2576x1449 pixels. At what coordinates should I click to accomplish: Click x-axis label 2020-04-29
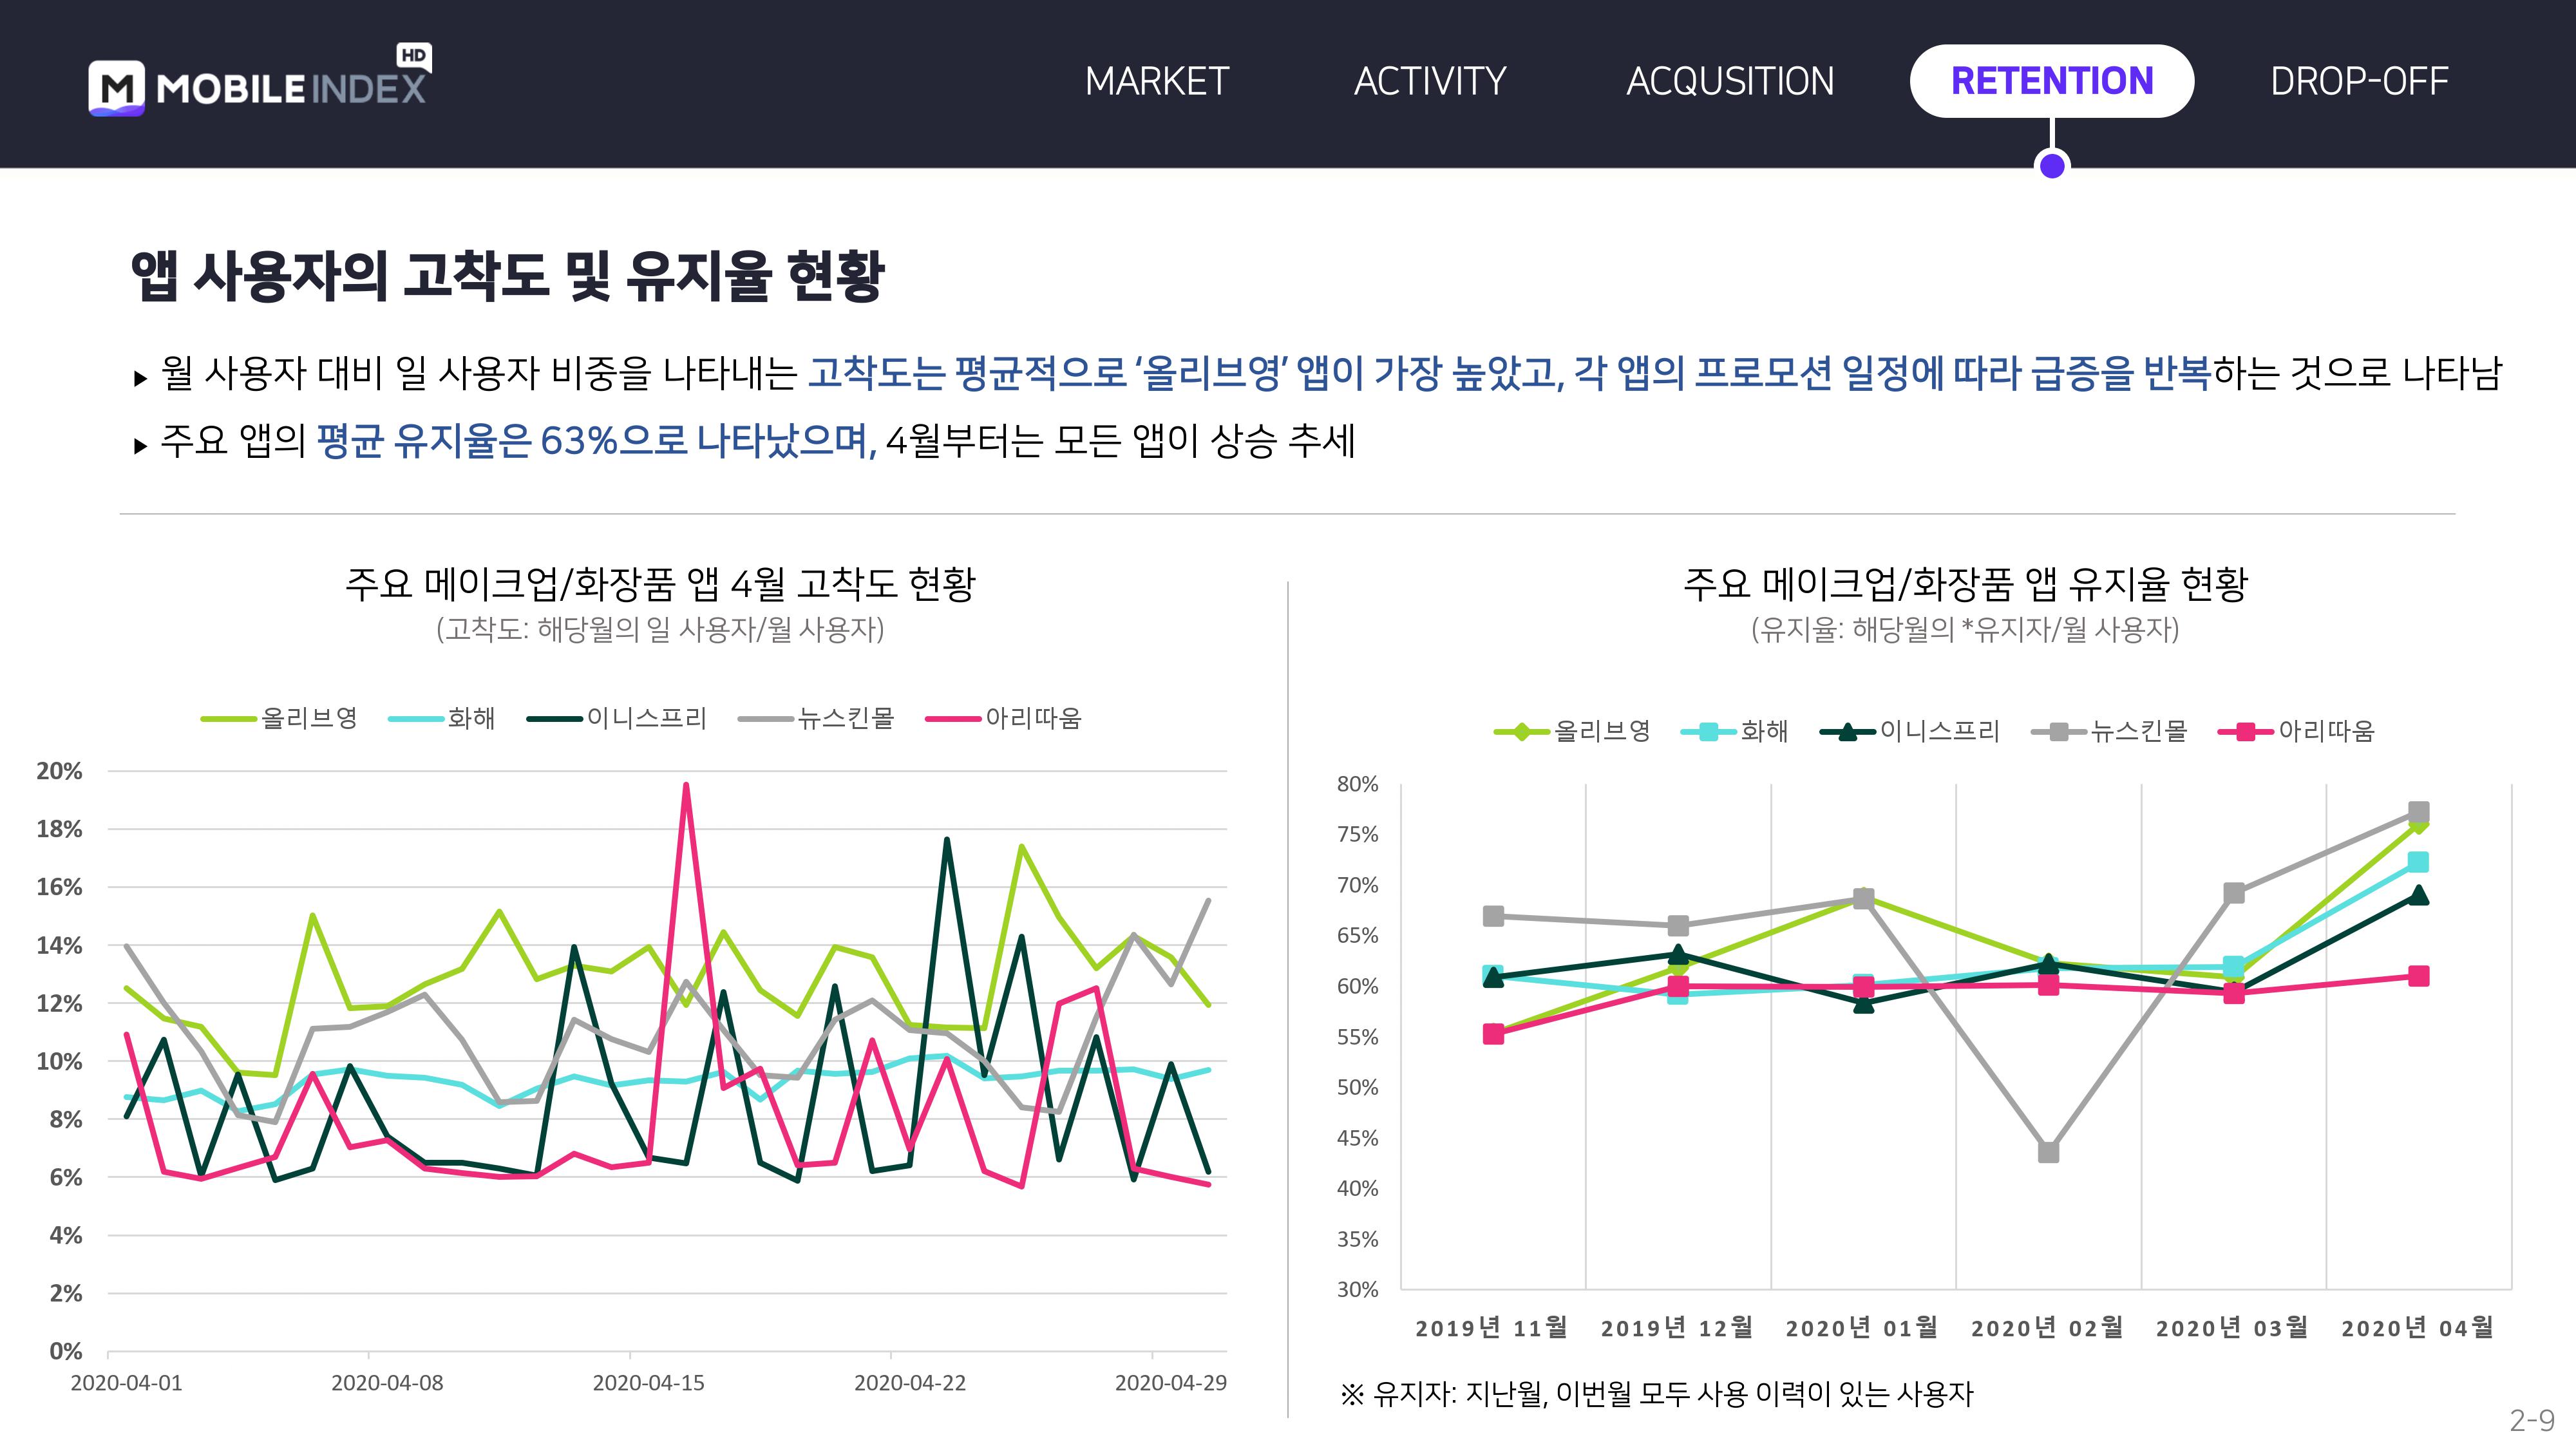click(x=1171, y=1383)
